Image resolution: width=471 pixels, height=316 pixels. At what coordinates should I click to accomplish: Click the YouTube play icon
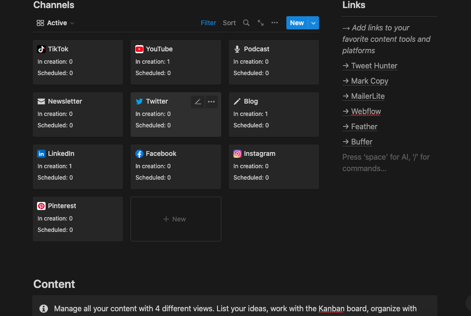pyautogui.click(x=139, y=49)
